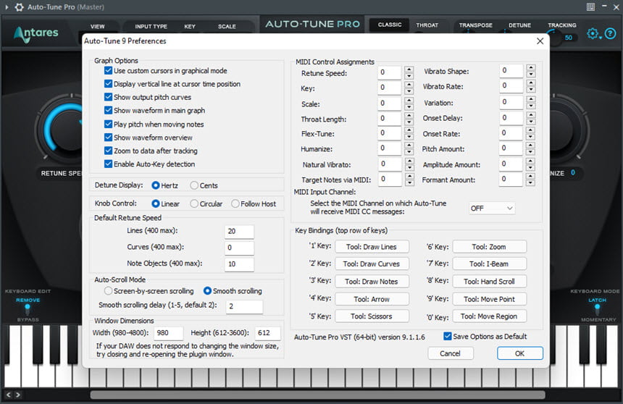Open the VIEW menu

97,26
